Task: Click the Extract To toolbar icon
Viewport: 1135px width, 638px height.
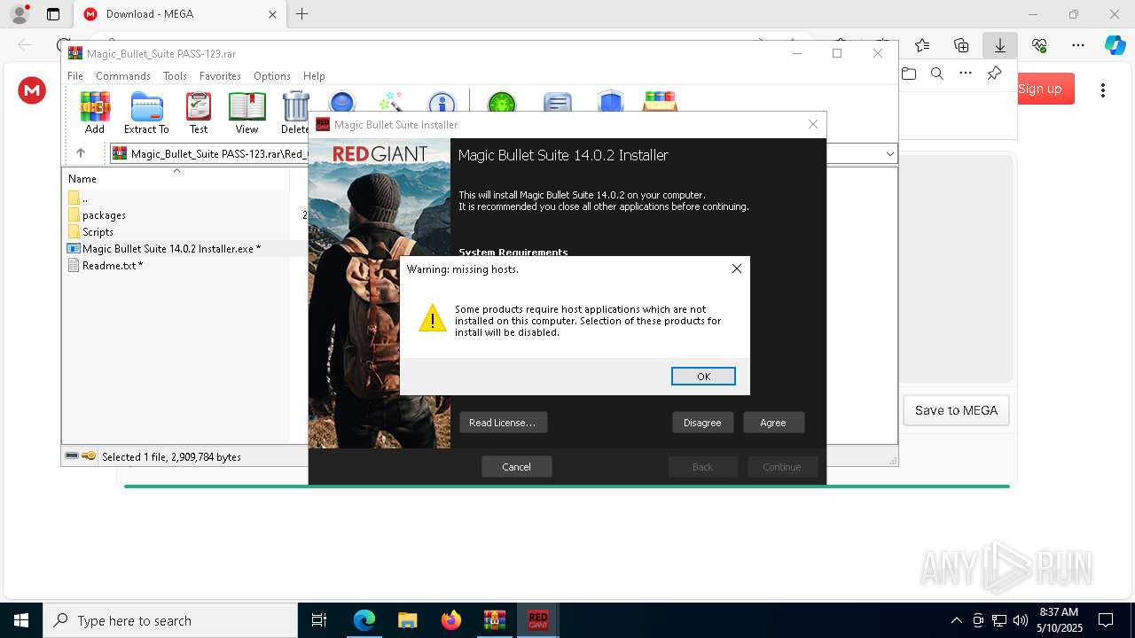Action: coord(146,113)
